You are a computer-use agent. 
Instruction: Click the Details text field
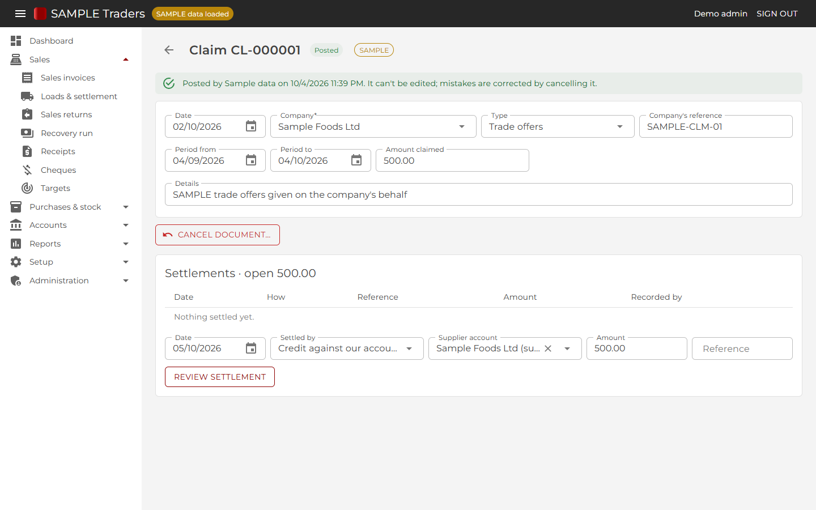[479, 194]
